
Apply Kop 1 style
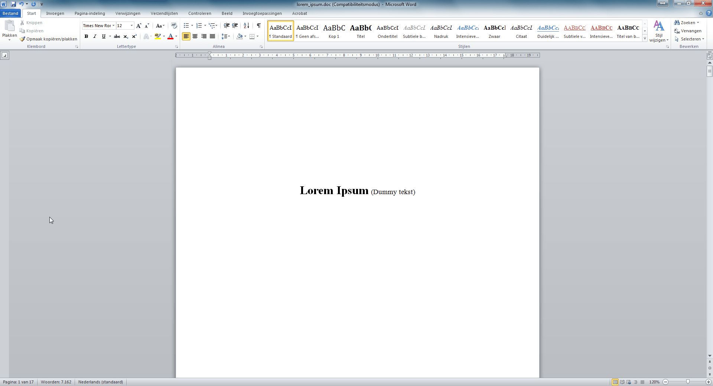pyautogui.click(x=334, y=31)
